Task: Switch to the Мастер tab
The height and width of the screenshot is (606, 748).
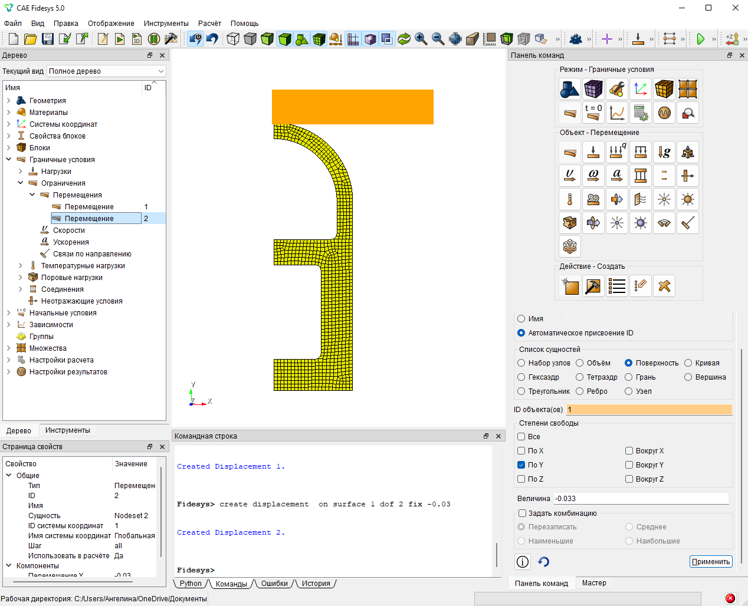Action: [x=594, y=583]
